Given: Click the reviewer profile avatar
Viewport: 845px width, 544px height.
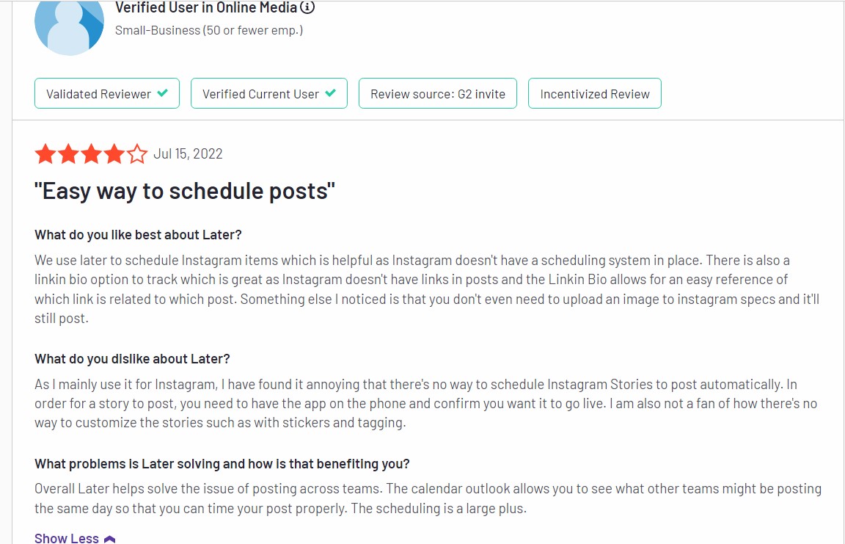Looking at the screenshot, I should (69, 26).
